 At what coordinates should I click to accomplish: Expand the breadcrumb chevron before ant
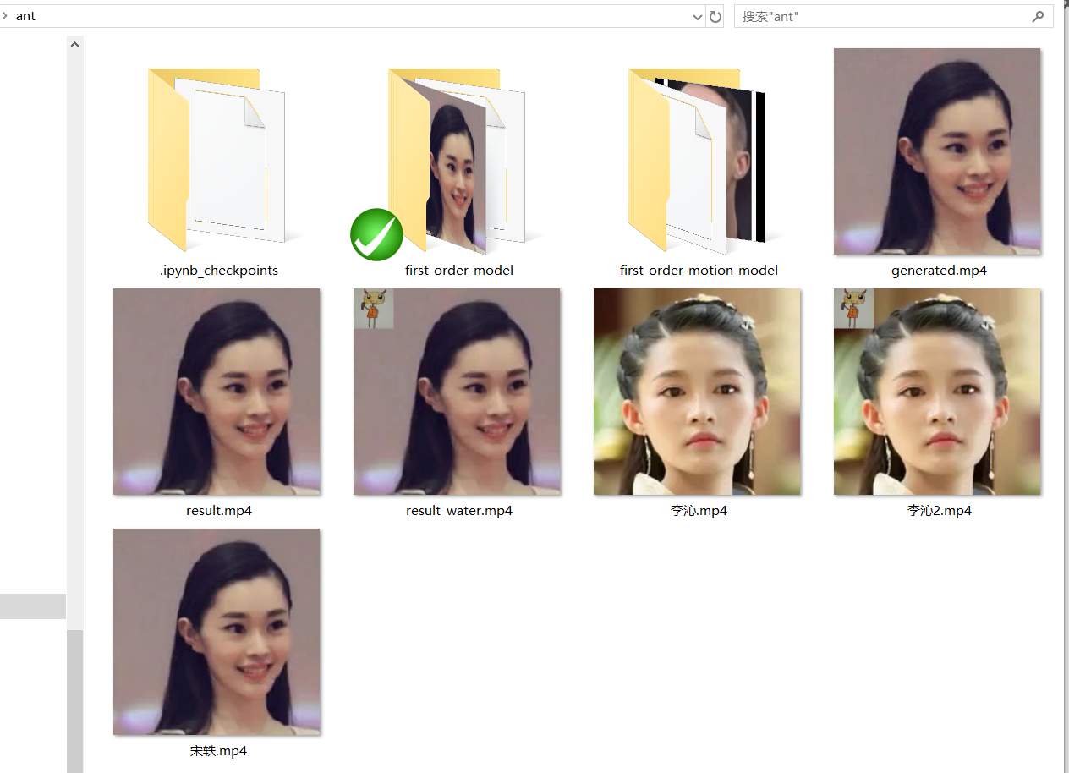[4, 16]
